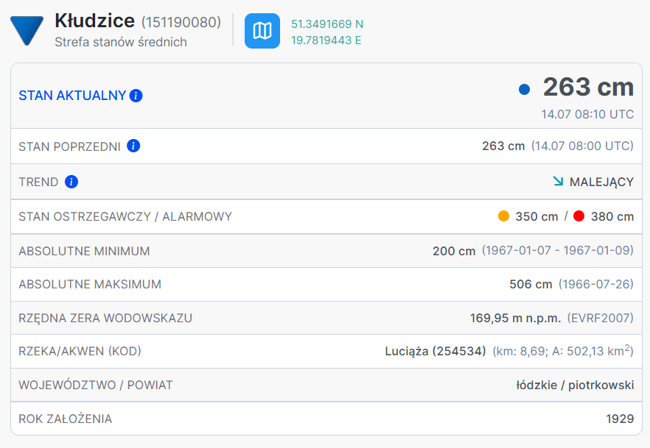Click the station code 151190080

181,22
